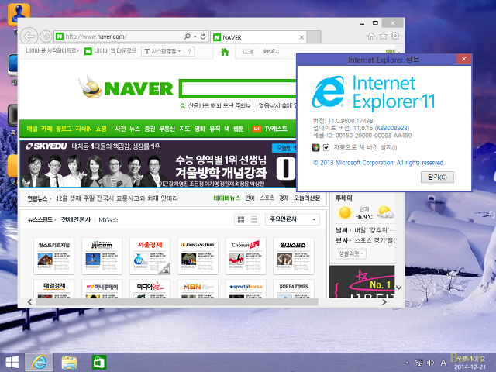Viewport: 496px width, 372px height.
Task: Open 지식iN menu item
Action: click(x=83, y=129)
